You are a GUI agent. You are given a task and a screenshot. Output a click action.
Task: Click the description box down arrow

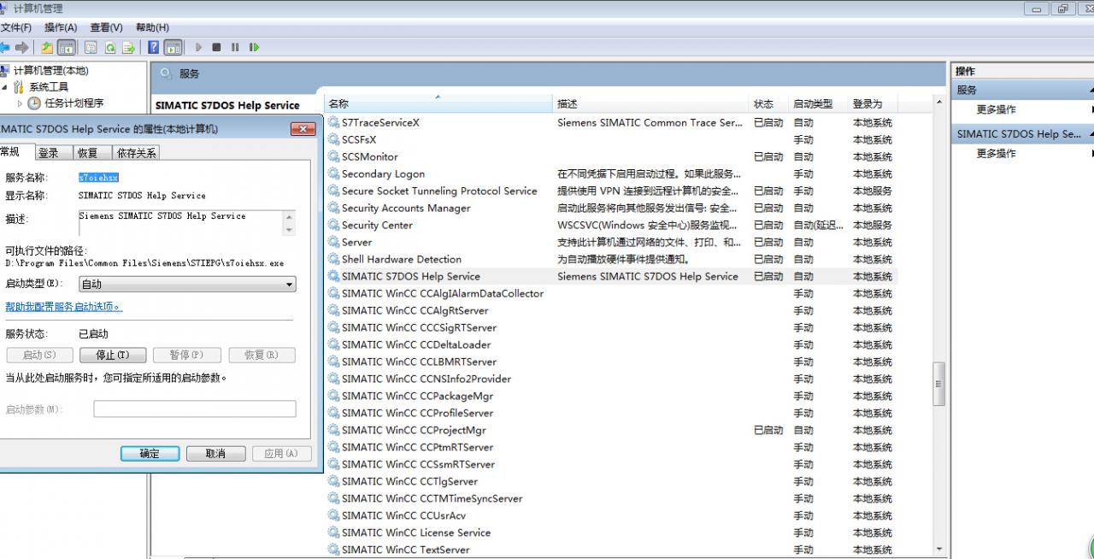[x=289, y=230]
